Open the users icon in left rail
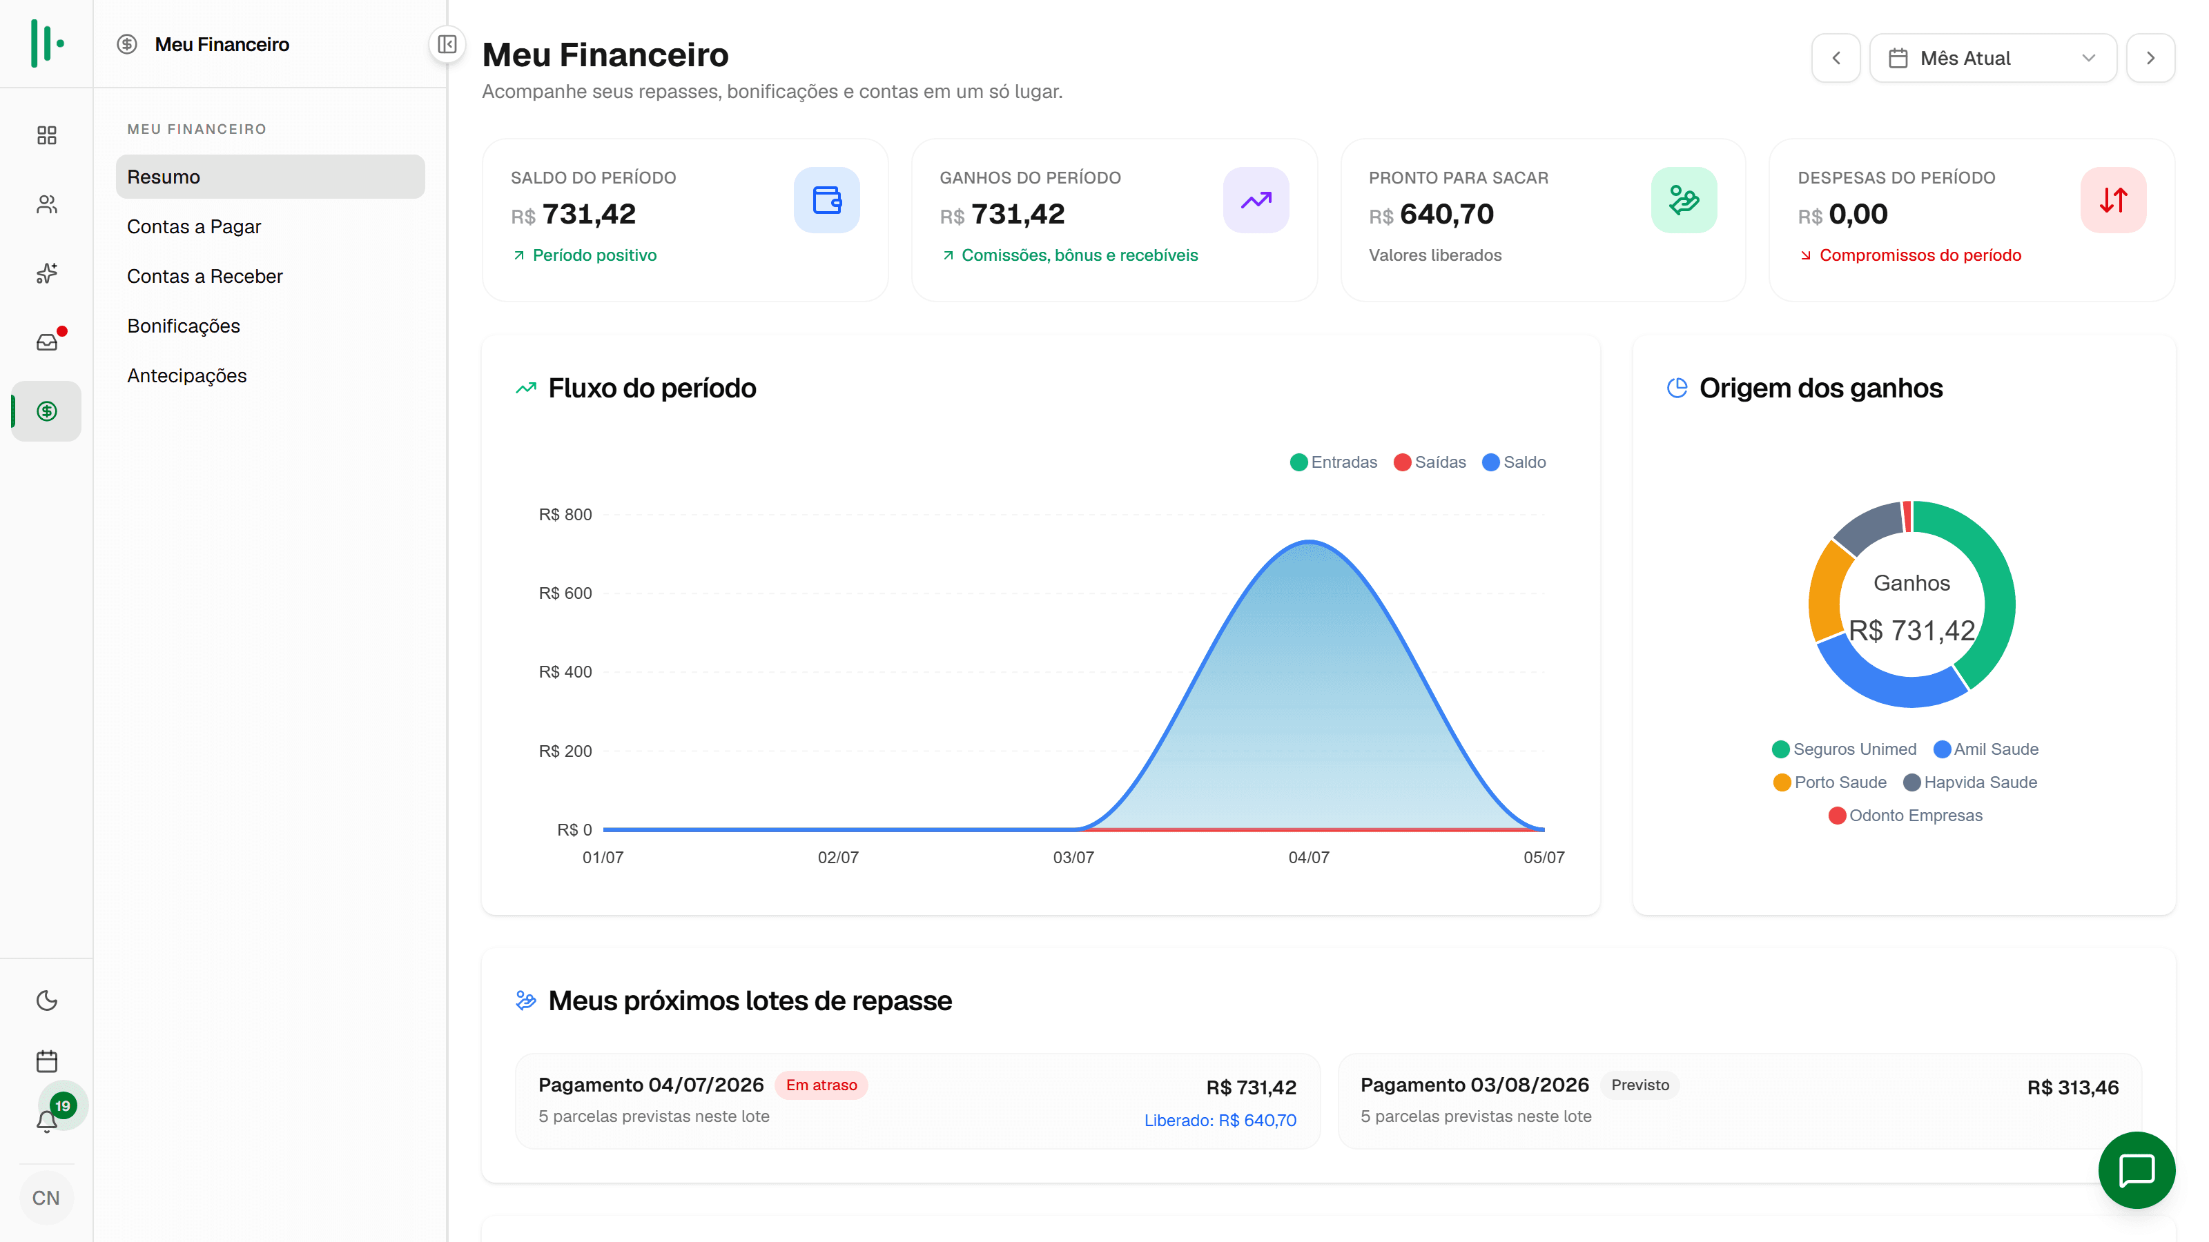 click(x=46, y=204)
